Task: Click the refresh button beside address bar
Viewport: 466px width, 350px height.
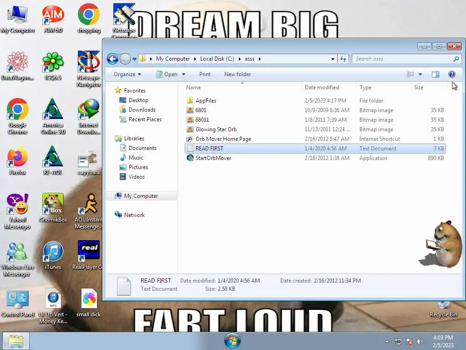Action: (343, 59)
